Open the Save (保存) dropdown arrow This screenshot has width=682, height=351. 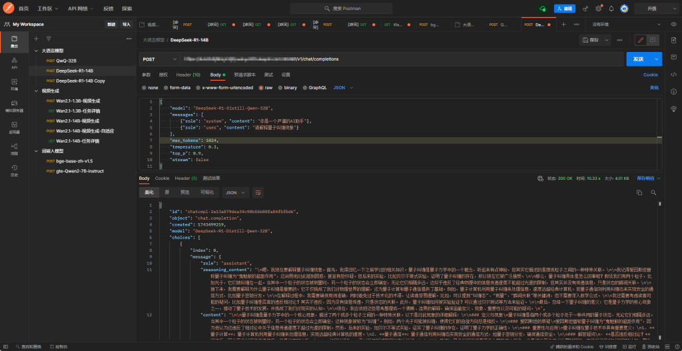(606, 40)
